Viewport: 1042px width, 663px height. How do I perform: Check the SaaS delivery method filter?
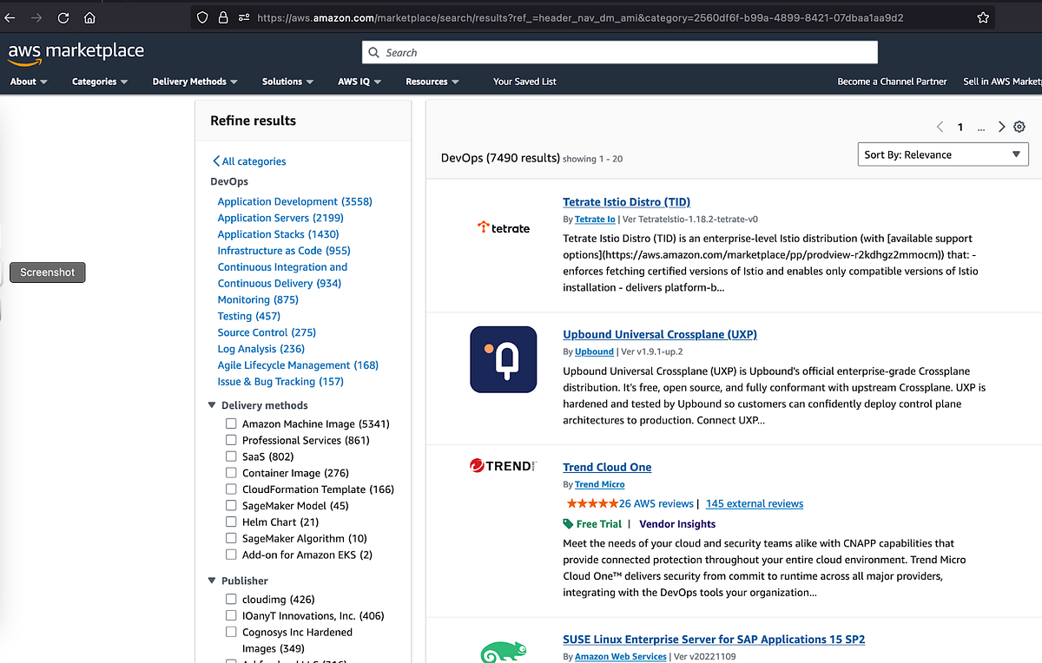(231, 456)
